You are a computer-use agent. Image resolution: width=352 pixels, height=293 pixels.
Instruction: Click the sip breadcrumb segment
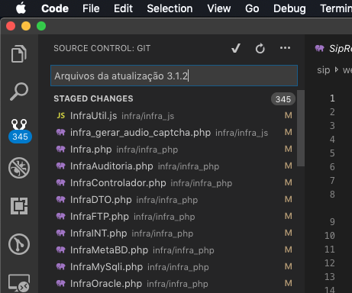[324, 70]
